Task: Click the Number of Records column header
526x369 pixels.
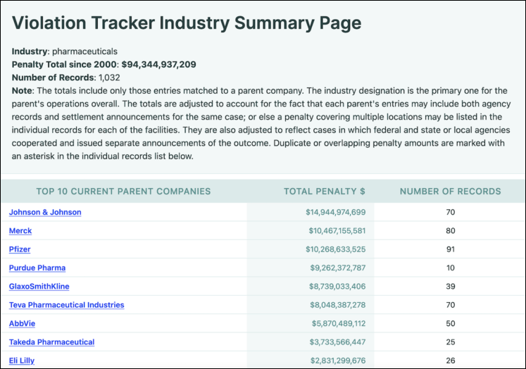Action: 450,192
